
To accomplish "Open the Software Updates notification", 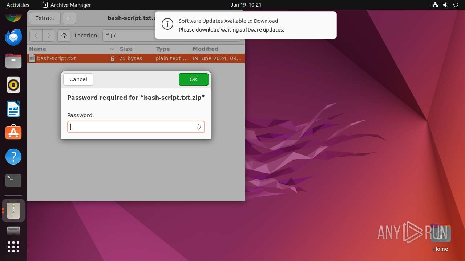I will (x=246, y=25).
